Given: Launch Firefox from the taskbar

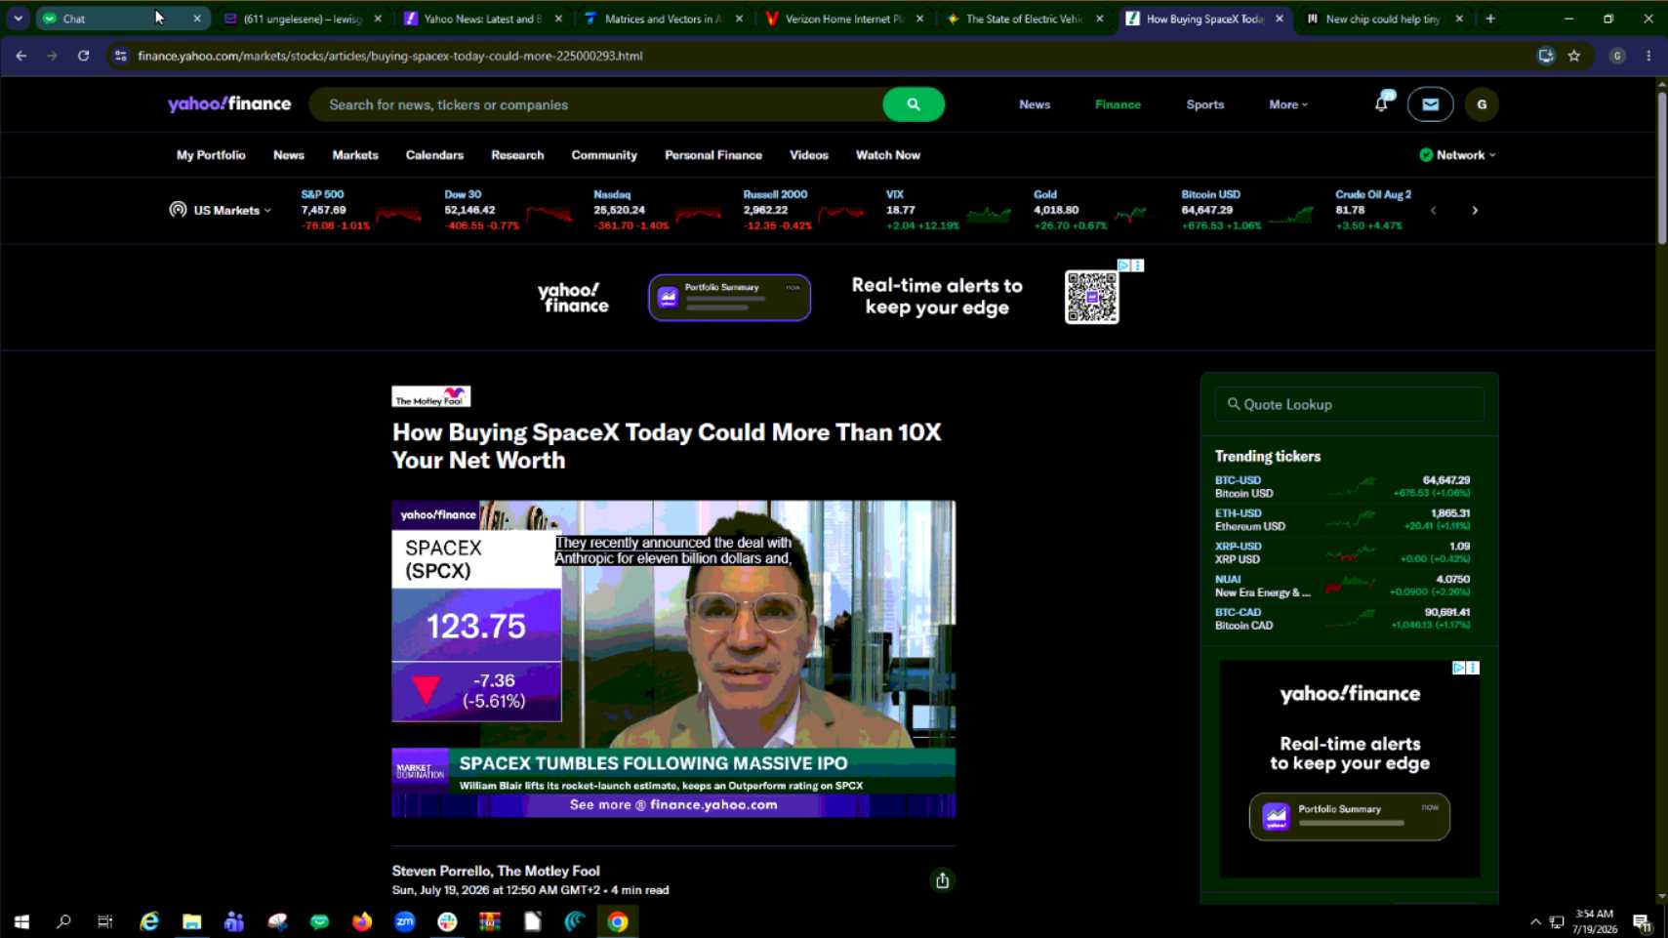Looking at the screenshot, I should tap(362, 921).
